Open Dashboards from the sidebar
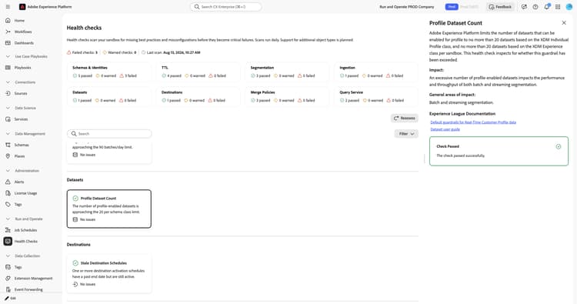Image resolution: width=577 pixels, height=304 pixels. click(x=24, y=43)
